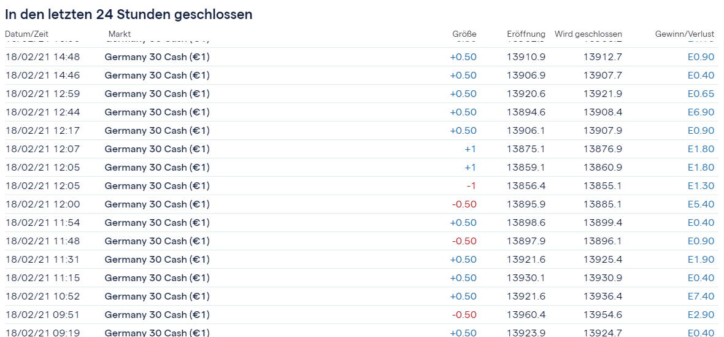Click the Gewinn/Verlust column header
This screenshot has width=724, height=337.
685,34
